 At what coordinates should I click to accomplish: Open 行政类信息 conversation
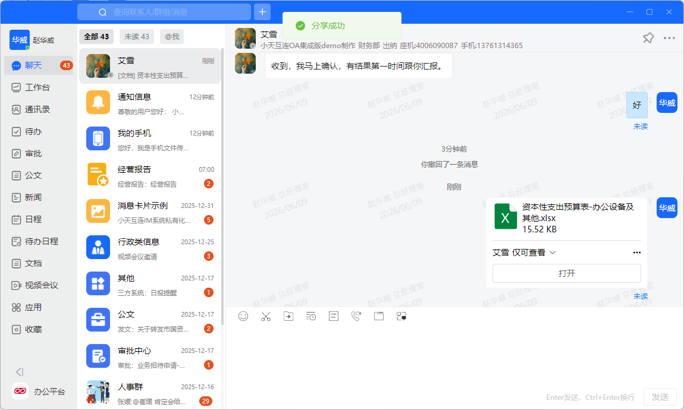coord(150,247)
